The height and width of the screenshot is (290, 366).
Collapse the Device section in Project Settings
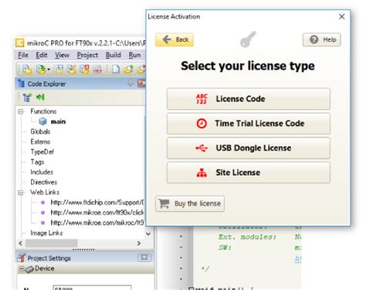coord(22,269)
